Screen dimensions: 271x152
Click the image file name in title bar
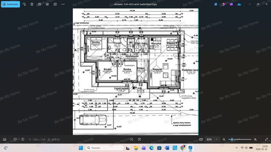pos(135,4)
